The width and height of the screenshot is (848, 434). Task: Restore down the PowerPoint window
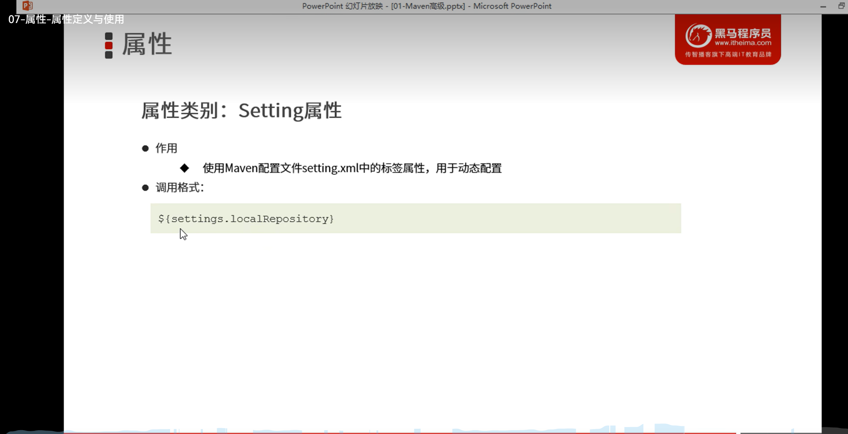841,6
